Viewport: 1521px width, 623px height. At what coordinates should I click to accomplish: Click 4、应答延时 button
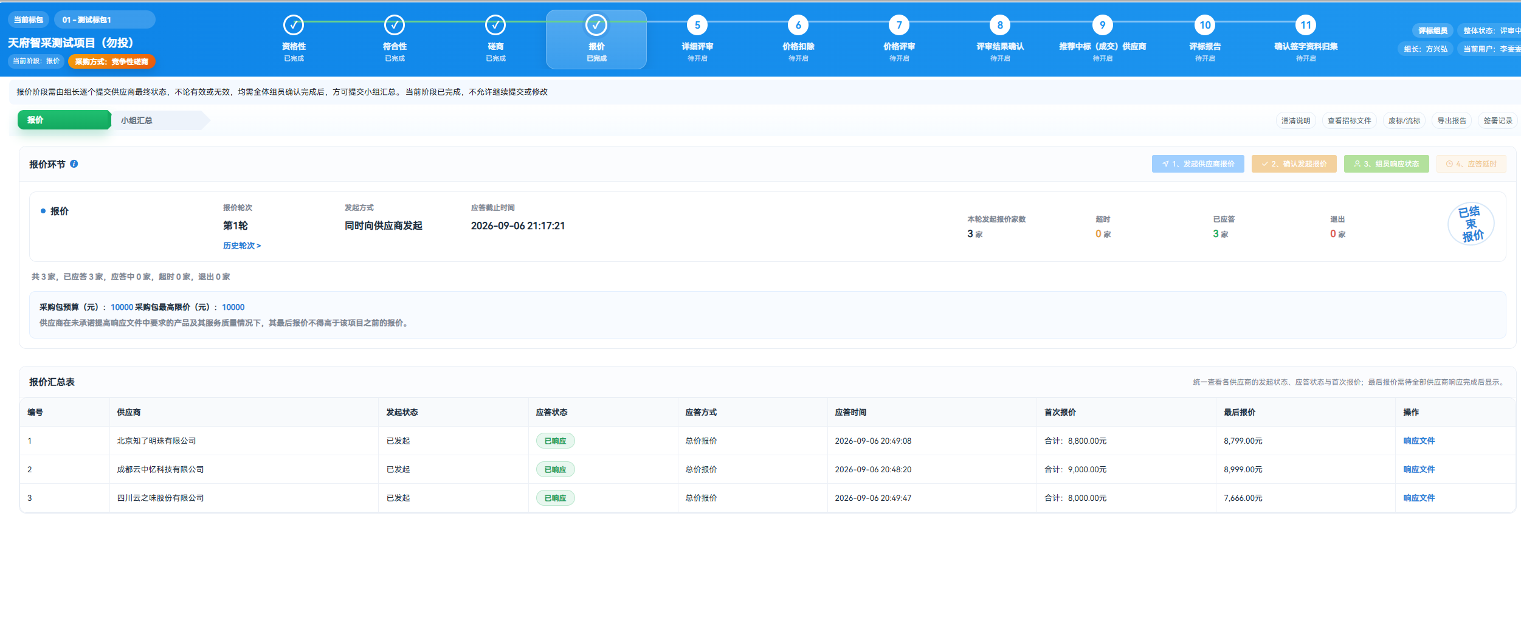[1471, 164]
